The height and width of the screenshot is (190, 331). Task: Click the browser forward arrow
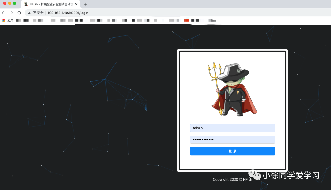click(11, 13)
